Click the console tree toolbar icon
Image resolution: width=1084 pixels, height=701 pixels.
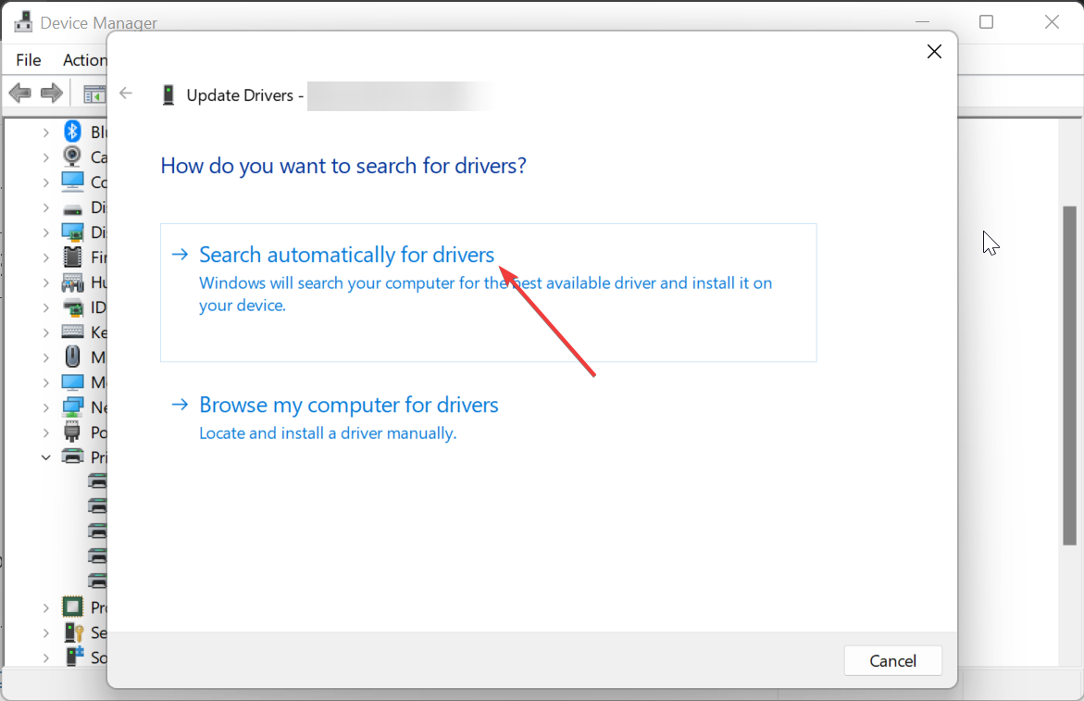pyautogui.click(x=94, y=94)
